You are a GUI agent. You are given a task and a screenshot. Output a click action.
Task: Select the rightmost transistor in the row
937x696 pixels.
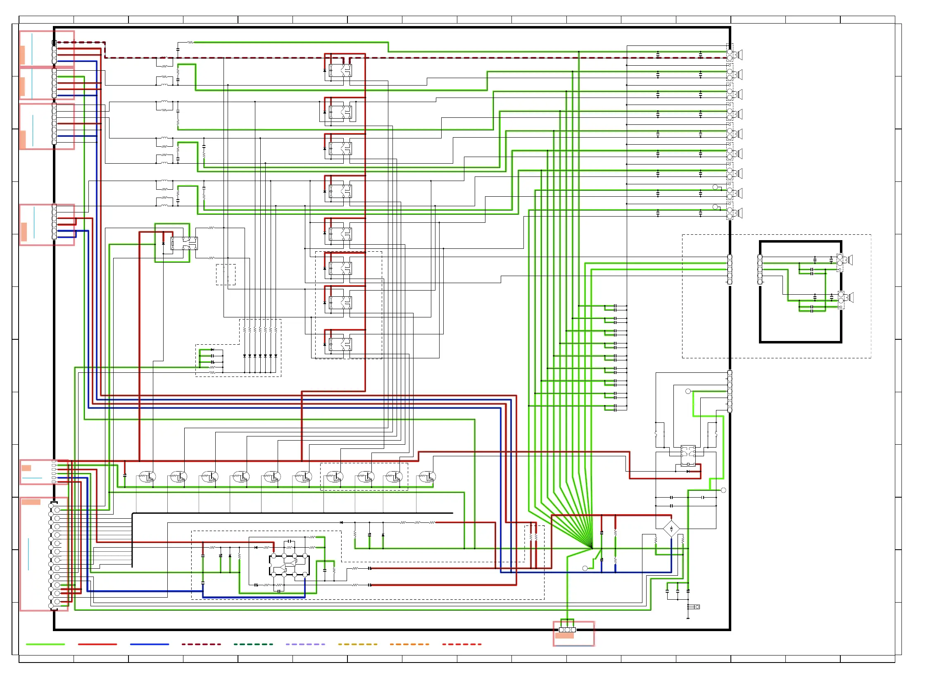428,477
